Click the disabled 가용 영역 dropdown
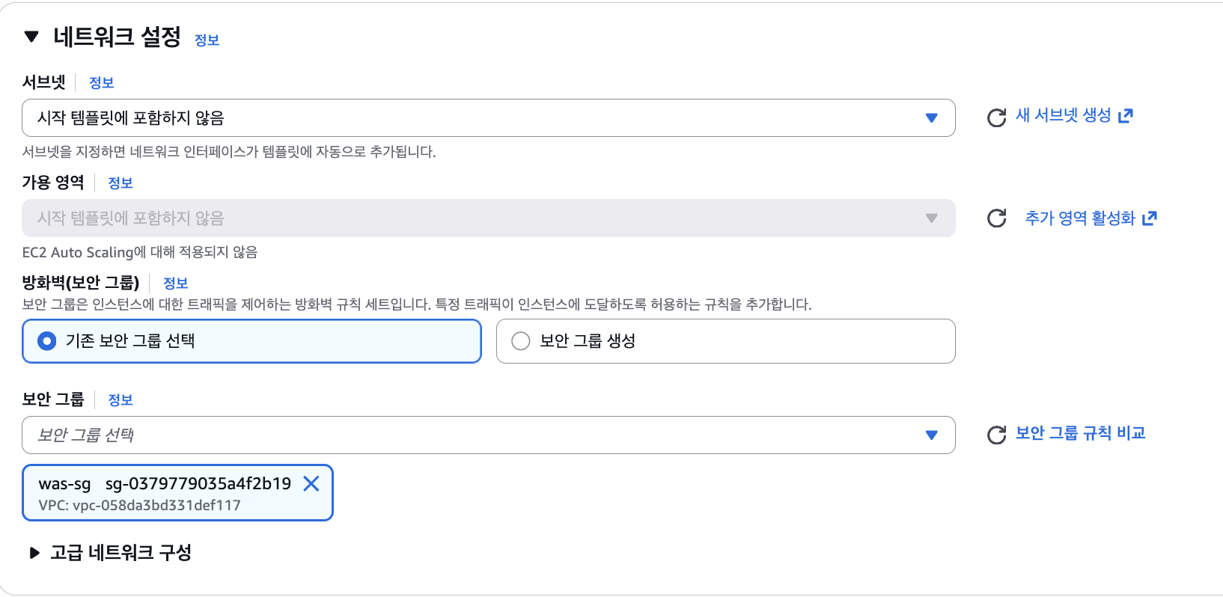Viewport: 1223px width, 597px height. click(x=489, y=218)
